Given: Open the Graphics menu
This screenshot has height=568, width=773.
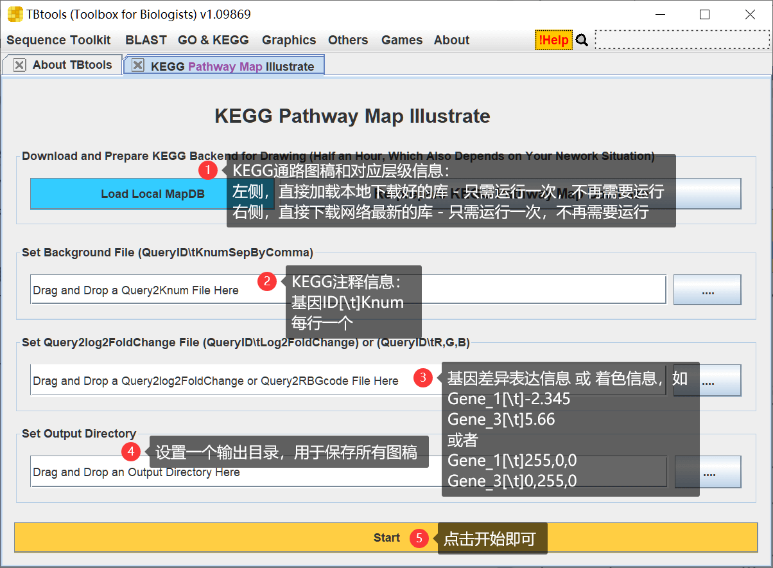Looking at the screenshot, I should (289, 40).
